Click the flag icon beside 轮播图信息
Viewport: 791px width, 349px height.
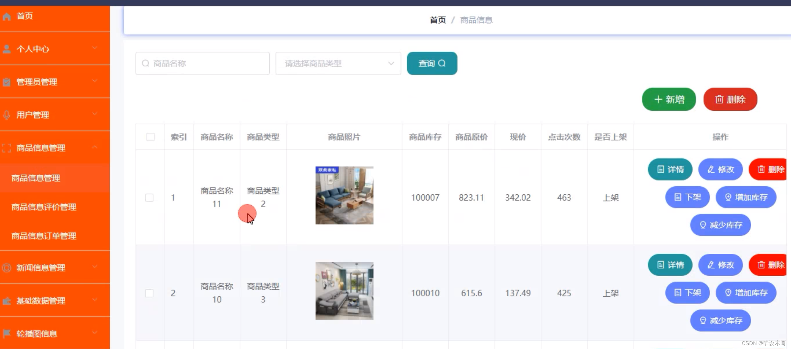tap(7, 334)
